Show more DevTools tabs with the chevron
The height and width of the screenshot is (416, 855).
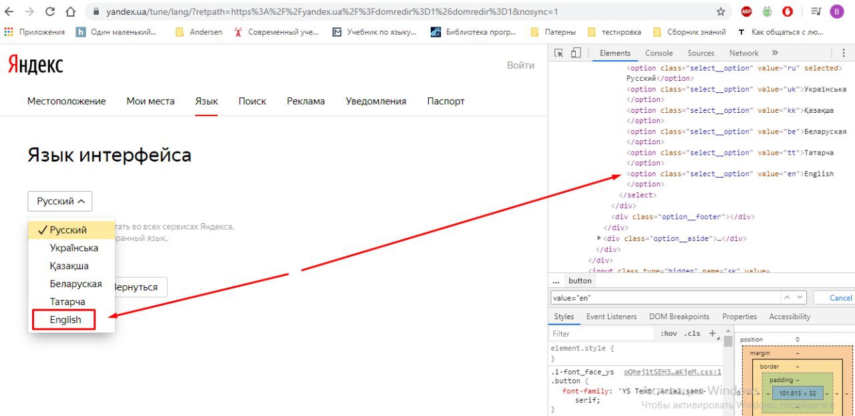[775, 53]
